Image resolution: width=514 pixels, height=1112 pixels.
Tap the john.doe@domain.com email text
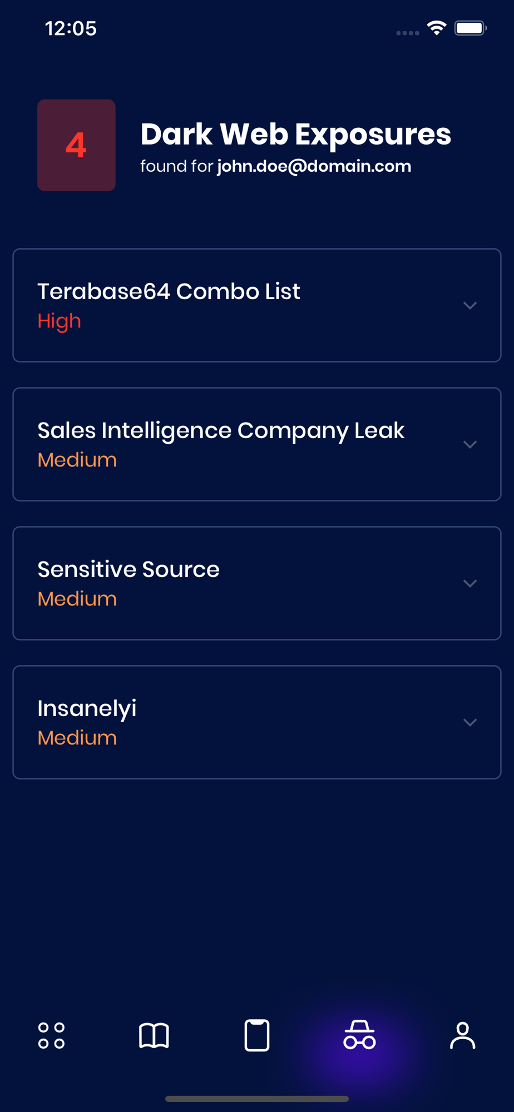[x=314, y=166]
